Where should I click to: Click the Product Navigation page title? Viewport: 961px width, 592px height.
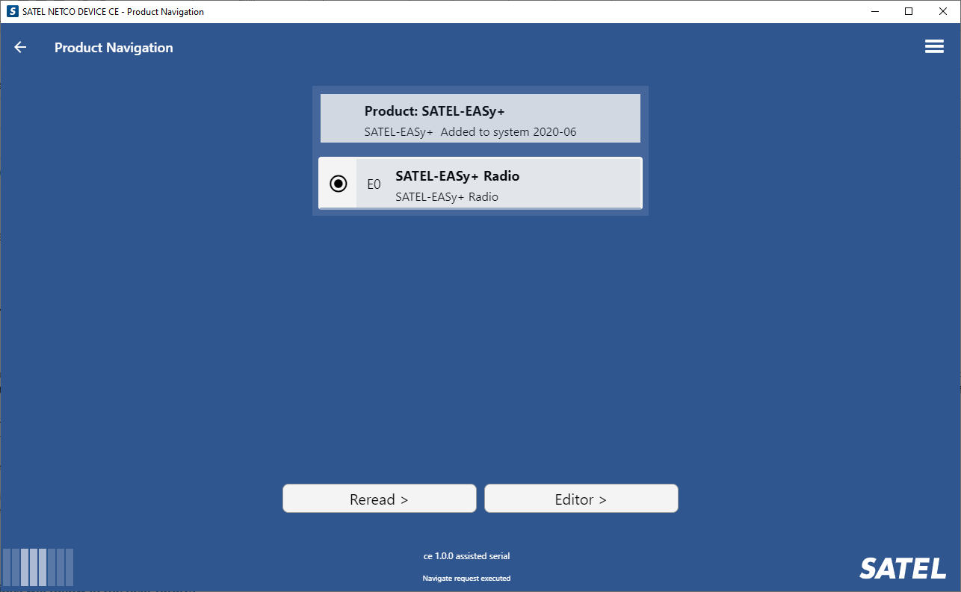click(x=114, y=48)
